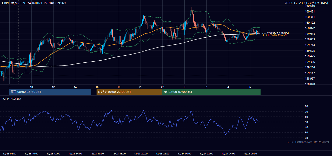
Task: Click hour label 12 under the price chart
Action: coord(53,87)
